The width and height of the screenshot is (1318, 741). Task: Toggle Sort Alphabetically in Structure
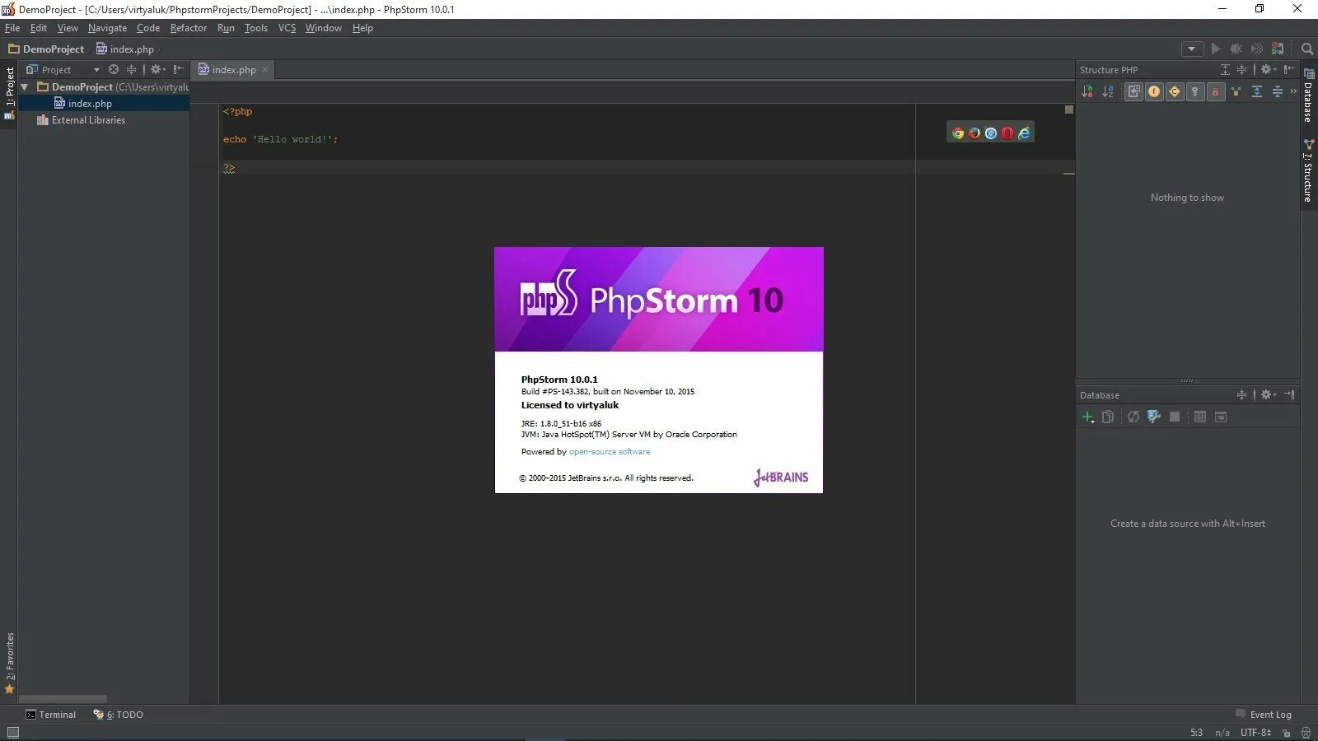[1108, 92]
